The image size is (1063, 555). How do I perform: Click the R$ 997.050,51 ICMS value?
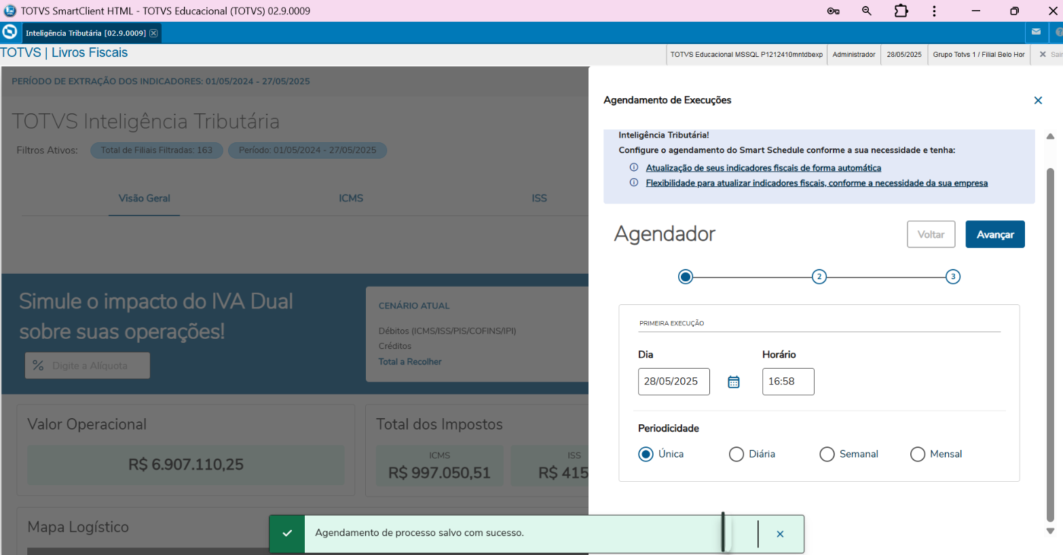pyautogui.click(x=439, y=473)
